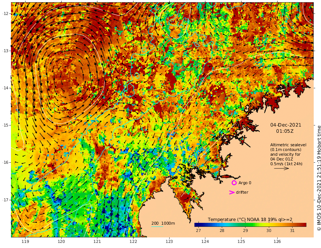The height and width of the screenshot is (248, 321).
Task: Click the temperature color bar
Action: (250, 225)
